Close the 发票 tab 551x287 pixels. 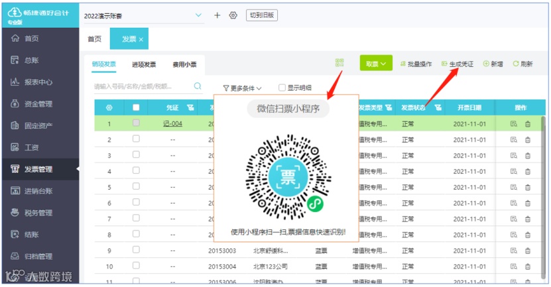coord(141,39)
